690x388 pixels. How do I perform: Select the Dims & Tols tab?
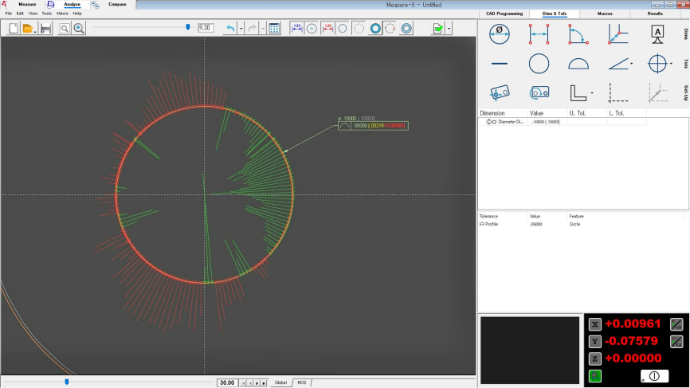(555, 14)
